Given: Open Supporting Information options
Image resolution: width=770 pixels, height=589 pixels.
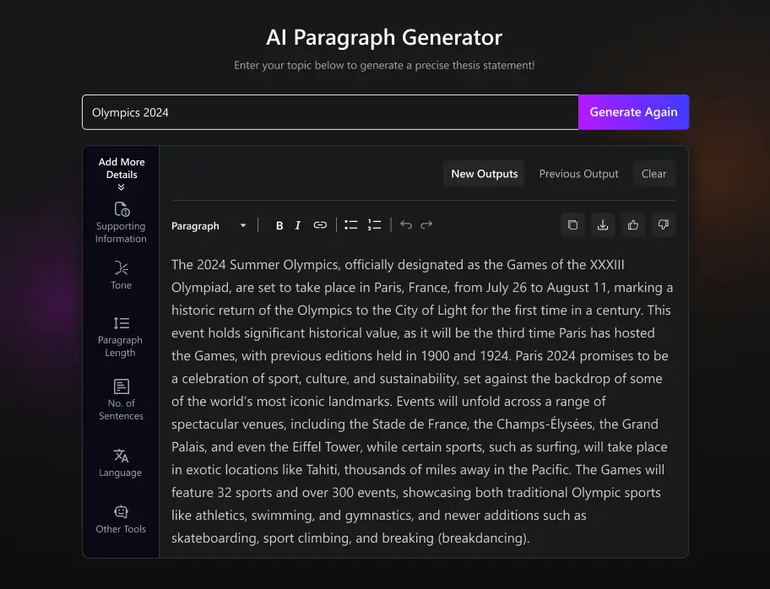Looking at the screenshot, I should [121, 223].
